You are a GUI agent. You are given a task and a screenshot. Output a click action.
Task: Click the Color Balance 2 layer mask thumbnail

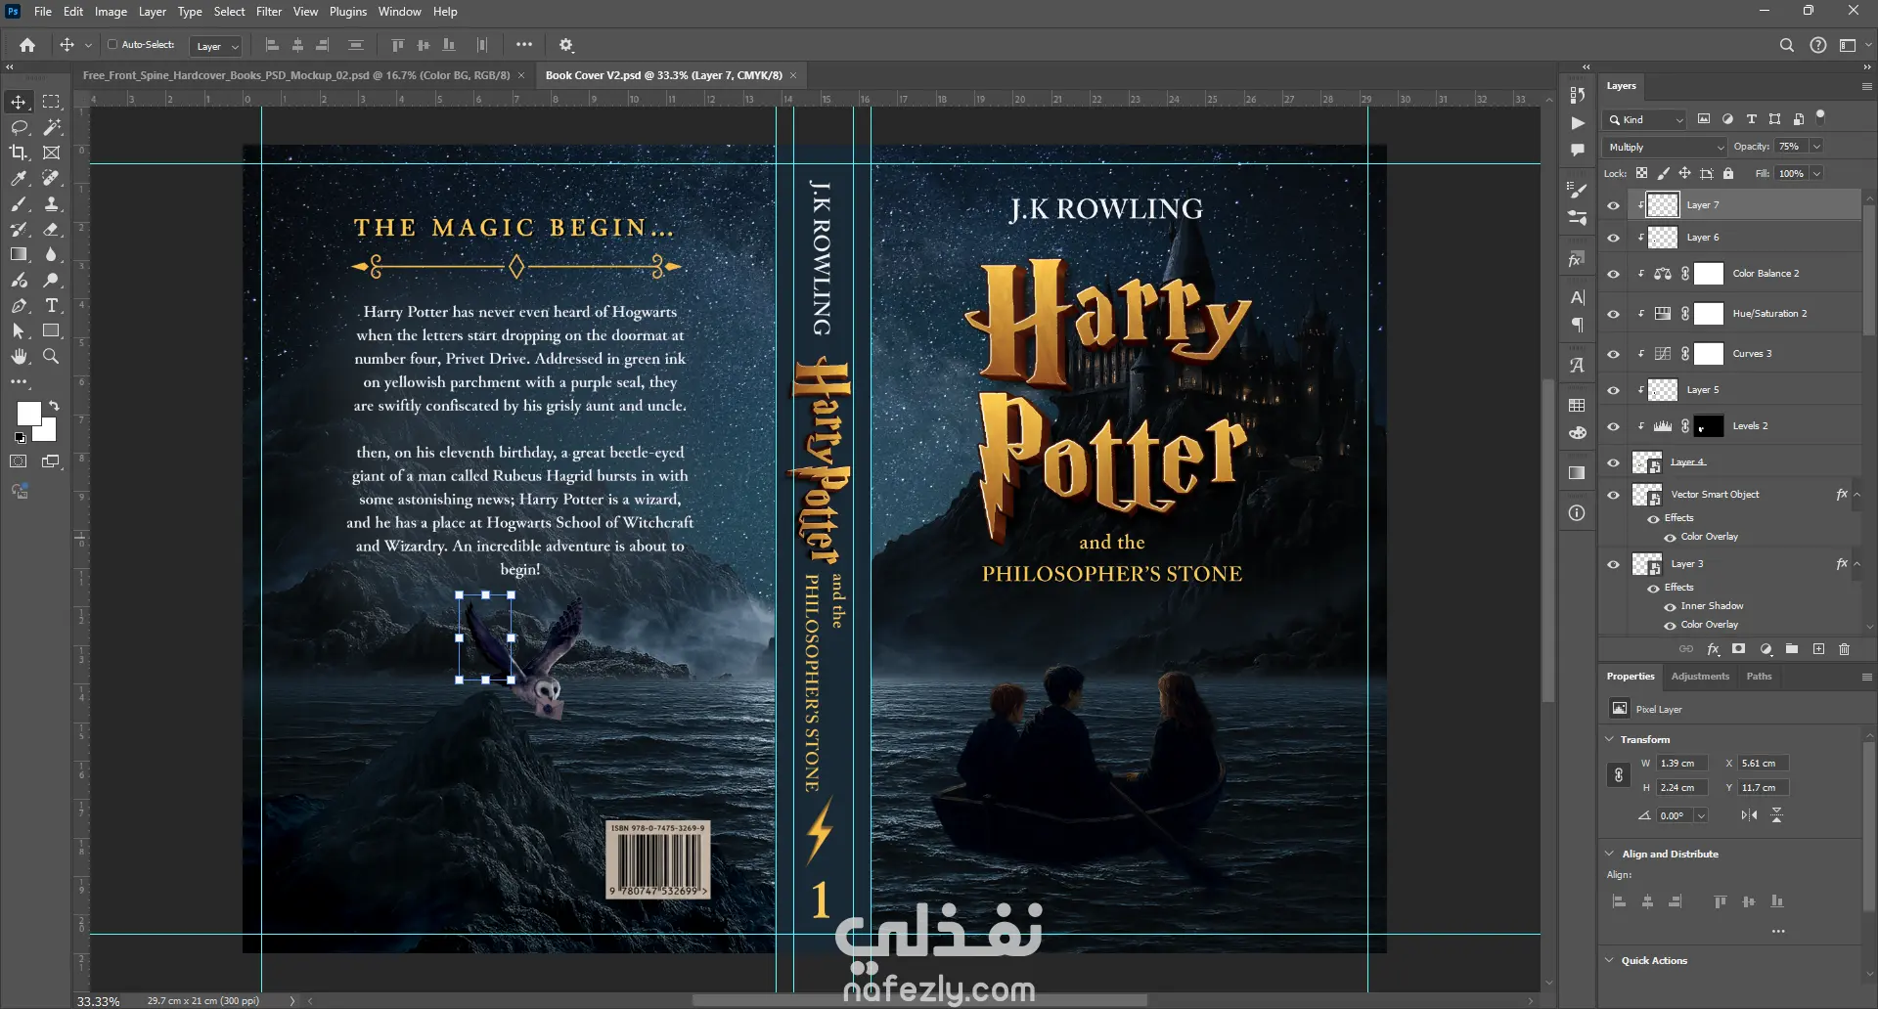click(1709, 274)
